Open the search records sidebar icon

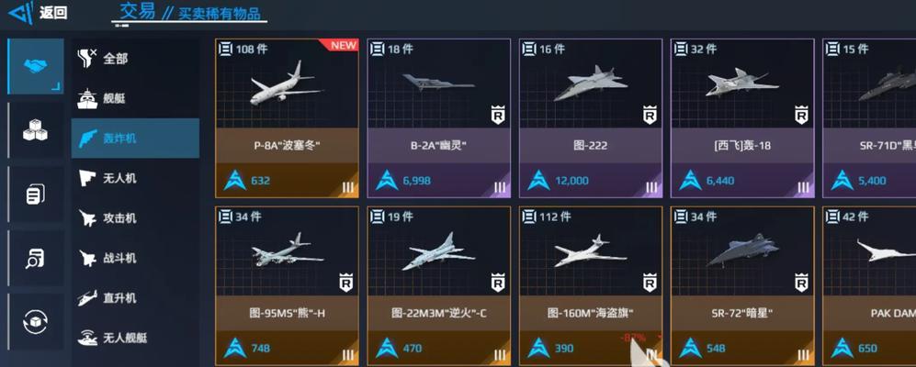[36, 257]
